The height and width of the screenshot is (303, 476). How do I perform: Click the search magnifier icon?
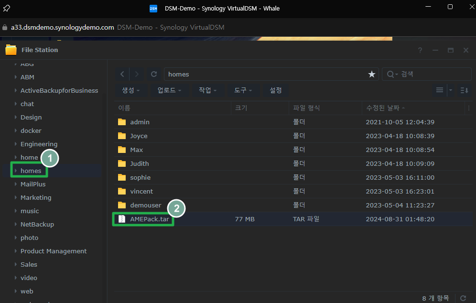pyautogui.click(x=391, y=74)
